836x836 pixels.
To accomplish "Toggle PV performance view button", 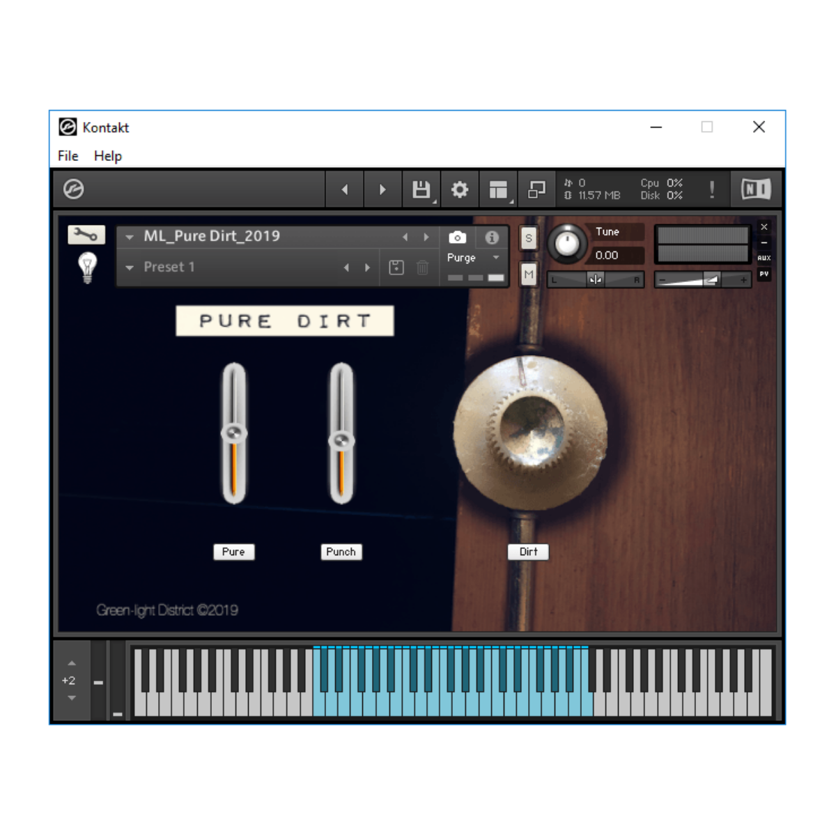I will point(764,274).
